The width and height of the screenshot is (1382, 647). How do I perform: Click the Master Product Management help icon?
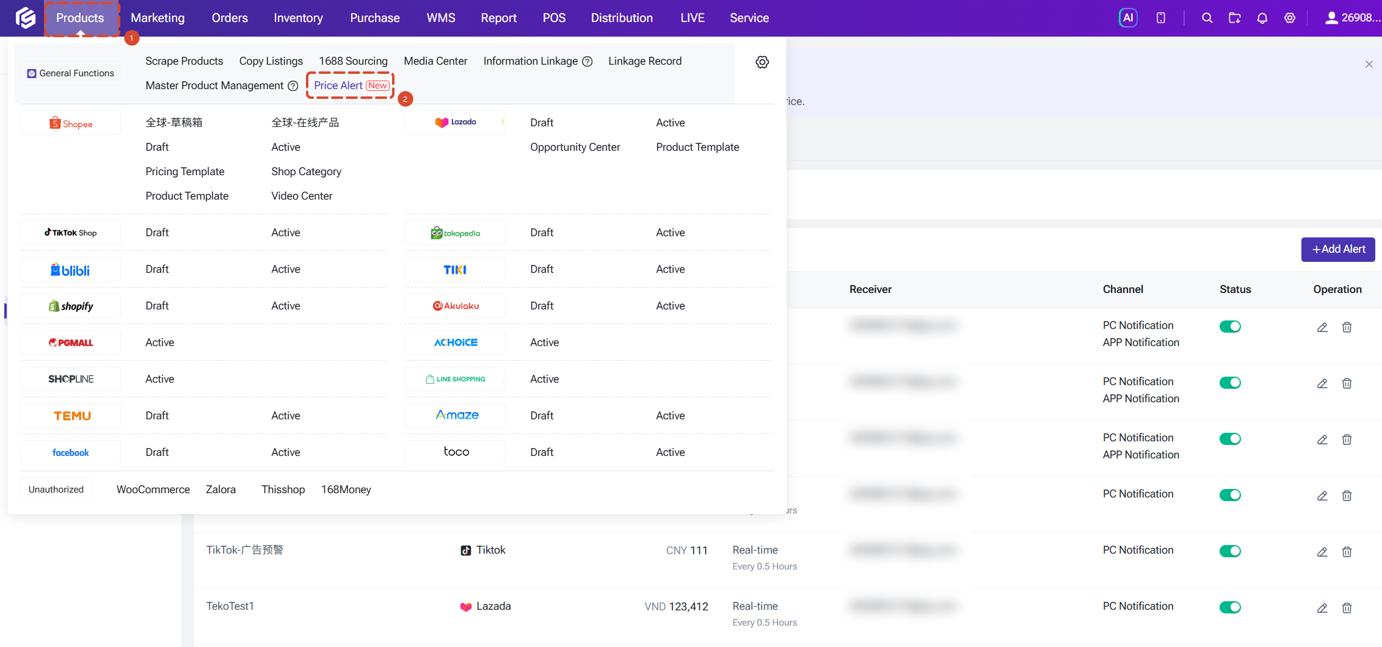[293, 86]
